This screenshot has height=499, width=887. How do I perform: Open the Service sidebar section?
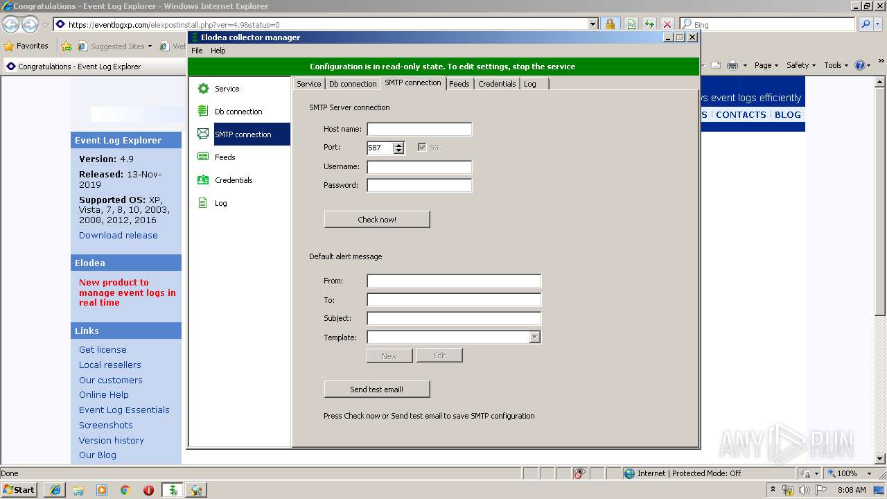239,89
